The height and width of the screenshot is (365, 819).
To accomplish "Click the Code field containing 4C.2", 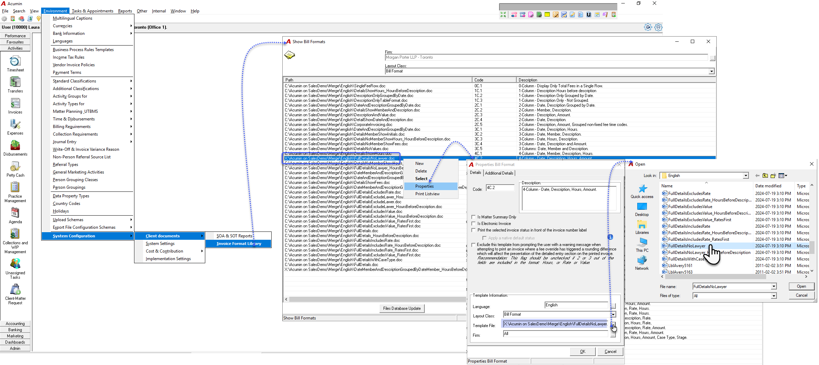I will tap(500, 188).
